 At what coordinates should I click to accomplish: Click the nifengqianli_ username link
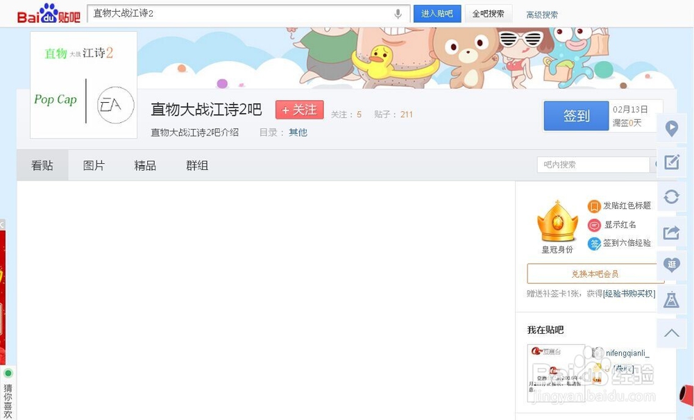[627, 353]
